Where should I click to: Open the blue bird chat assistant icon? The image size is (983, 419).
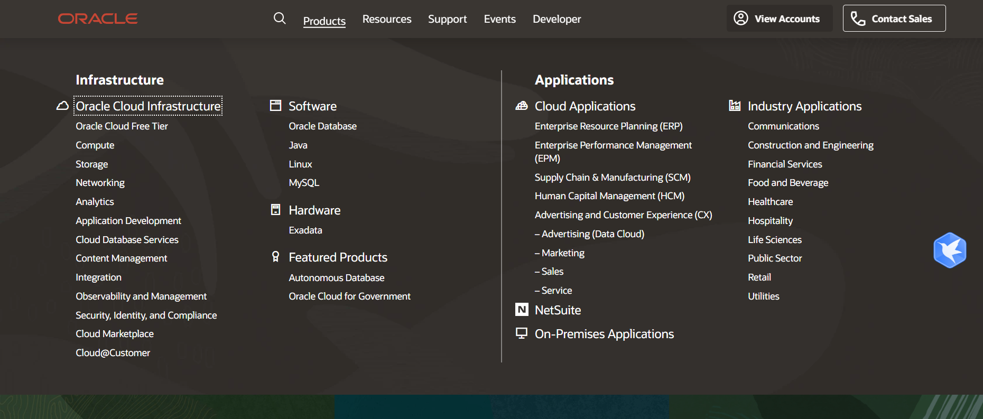(950, 250)
